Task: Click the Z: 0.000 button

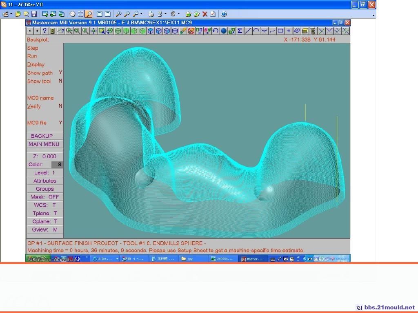Action: click(x=45, y=156)
